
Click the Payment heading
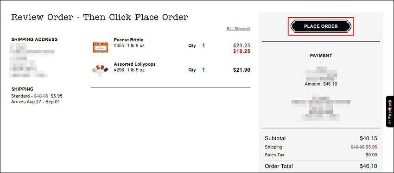click(321, 56)
